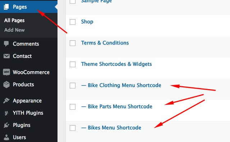230x142 pixels.
Task: Click the Users person icon
Action: pos(6,137)
